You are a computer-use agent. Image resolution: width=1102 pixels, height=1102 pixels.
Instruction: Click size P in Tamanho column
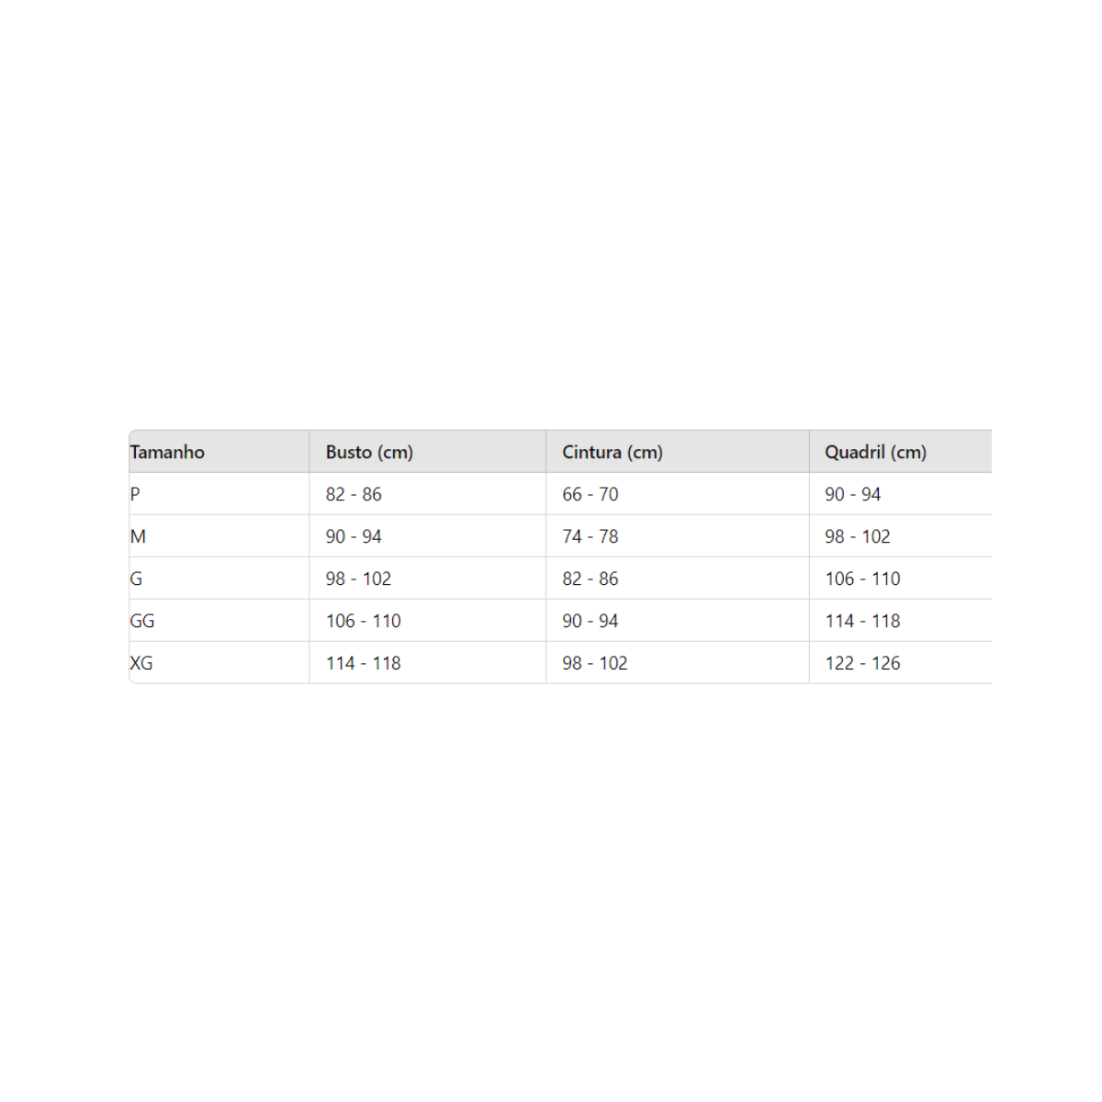[x=135, y=494]
